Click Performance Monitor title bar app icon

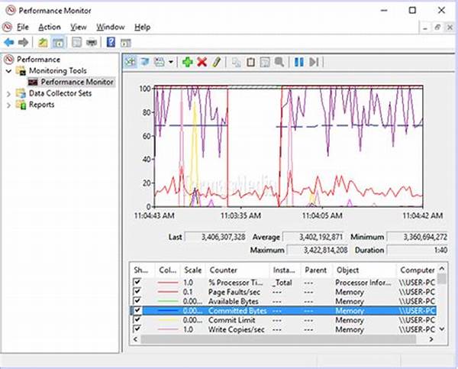11,10
